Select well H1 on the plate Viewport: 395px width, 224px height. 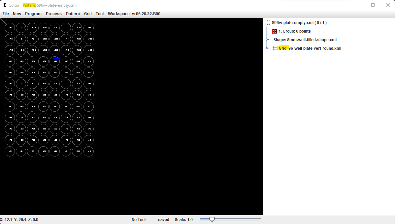pyautogui.click(x=88, y=152)
